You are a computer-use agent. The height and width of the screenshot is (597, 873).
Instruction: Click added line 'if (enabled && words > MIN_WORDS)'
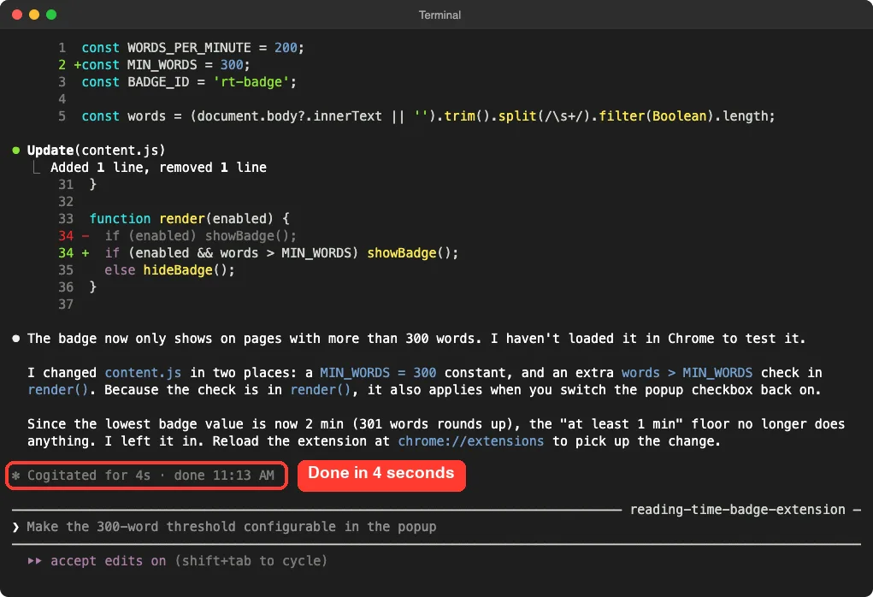point(281,253)
